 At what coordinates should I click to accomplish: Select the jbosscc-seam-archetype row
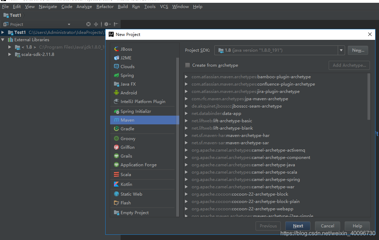tap(276, 106)
